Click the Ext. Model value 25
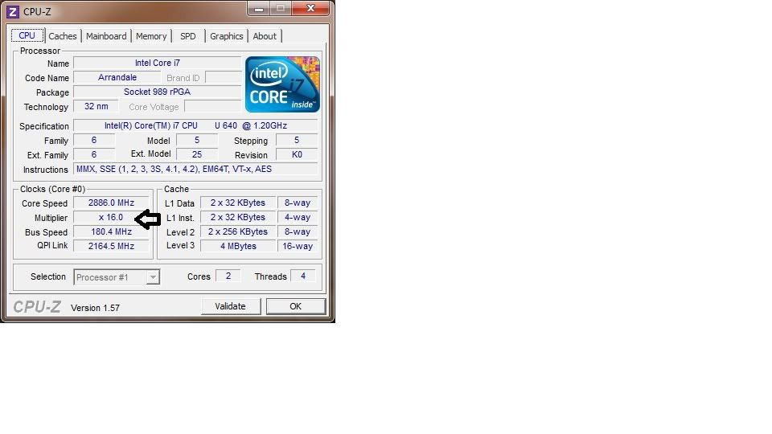Viewport: 772px width, 434px height. coord(197,154)
